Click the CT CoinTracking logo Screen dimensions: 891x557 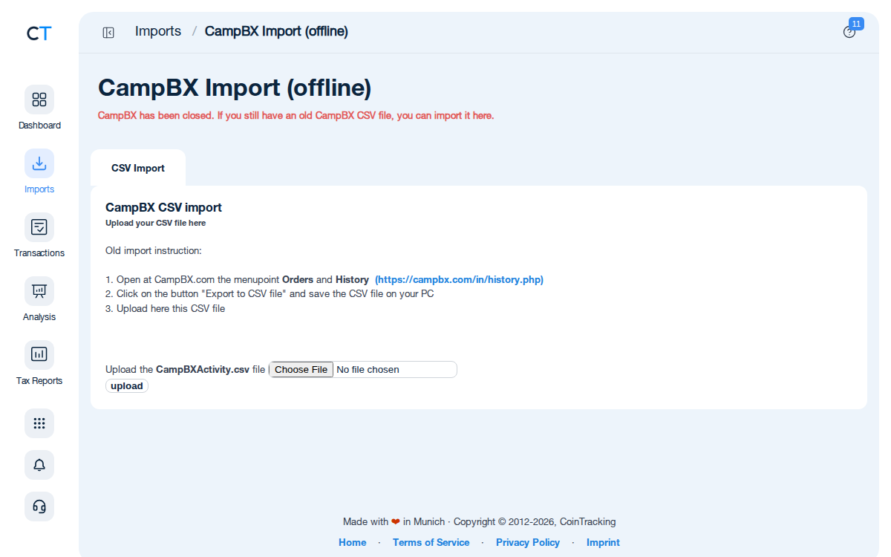point(39,33)
